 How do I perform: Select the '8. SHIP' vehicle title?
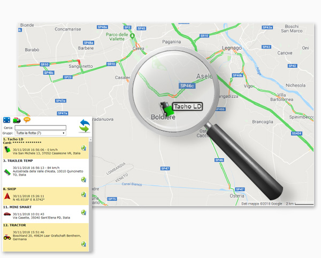click(10, 189)
